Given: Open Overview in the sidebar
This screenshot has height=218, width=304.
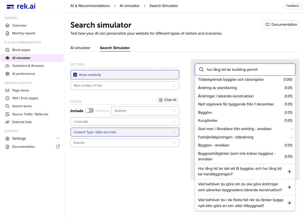Looking at the screenshot, I should pyautogui.click(x=19, y=25).
